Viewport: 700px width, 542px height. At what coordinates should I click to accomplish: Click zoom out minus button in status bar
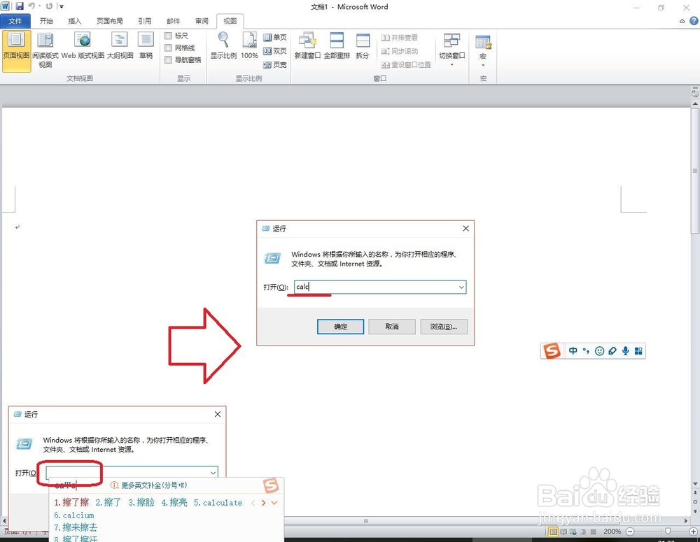click(630, 532)
